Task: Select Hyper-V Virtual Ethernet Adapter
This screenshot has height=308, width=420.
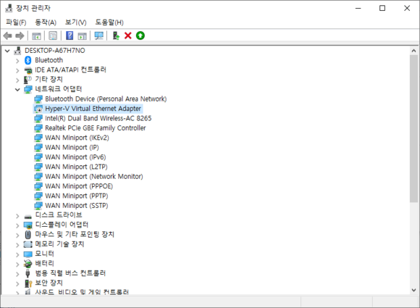Action: (93, 109)
